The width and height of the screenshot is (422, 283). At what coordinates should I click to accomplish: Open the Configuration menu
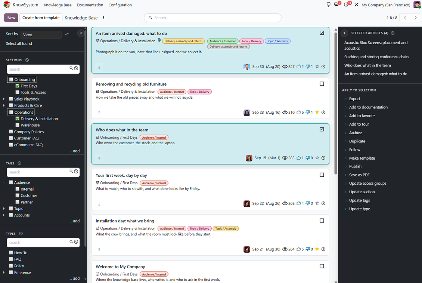point(120,5)
